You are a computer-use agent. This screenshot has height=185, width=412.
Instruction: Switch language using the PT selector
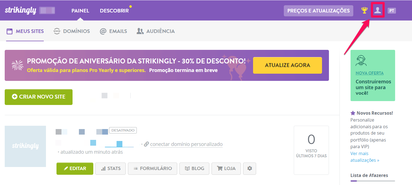pos(392,11)
